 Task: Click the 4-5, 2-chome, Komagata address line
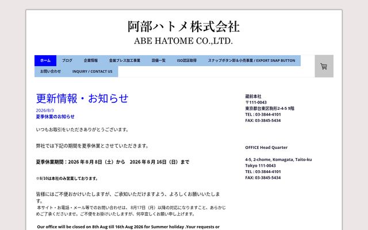click(x=278, y=160)
